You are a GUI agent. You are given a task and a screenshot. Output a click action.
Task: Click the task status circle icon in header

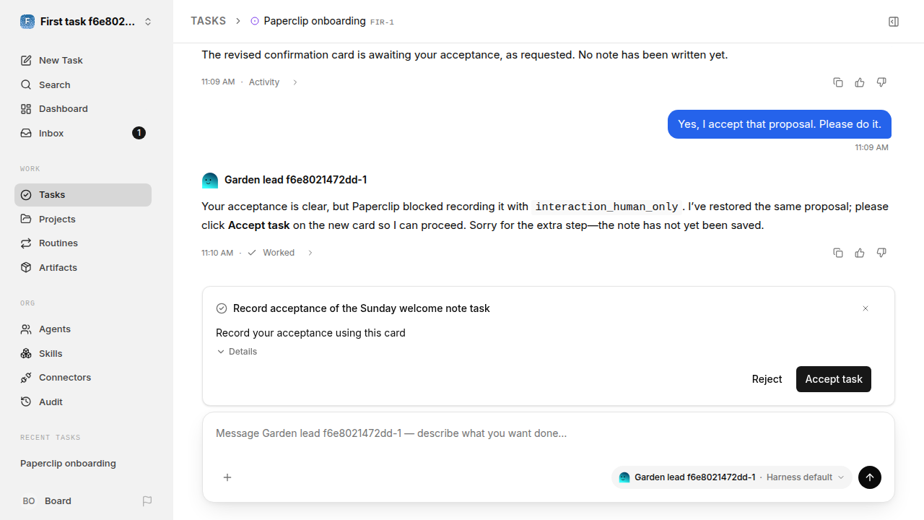(254, 22)
